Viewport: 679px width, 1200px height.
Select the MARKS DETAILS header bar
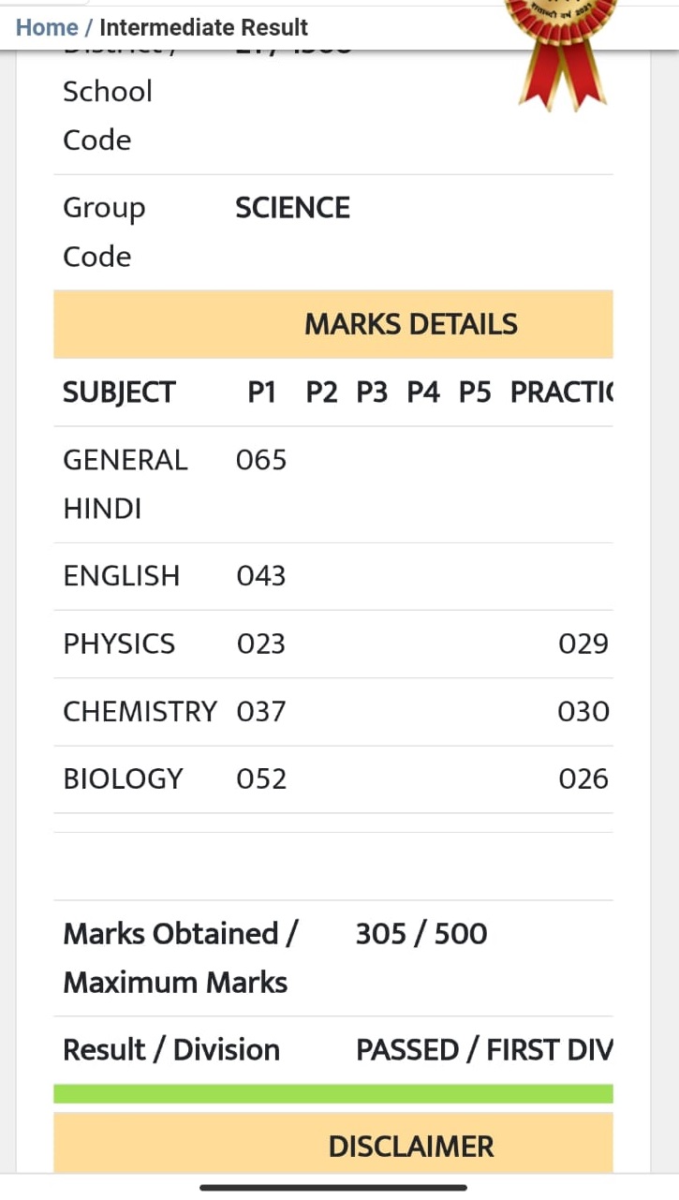333,324
